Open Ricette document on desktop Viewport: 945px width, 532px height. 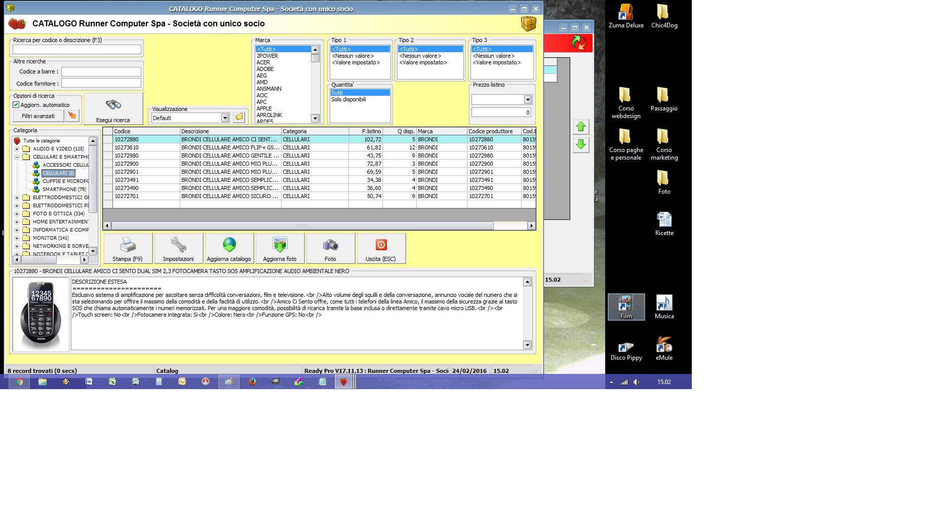(x=664, y=224)
